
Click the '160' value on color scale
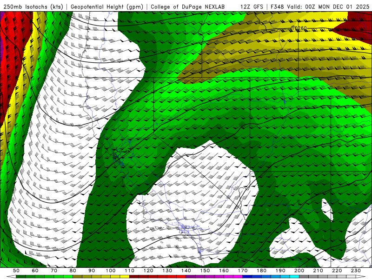point(224,271)
